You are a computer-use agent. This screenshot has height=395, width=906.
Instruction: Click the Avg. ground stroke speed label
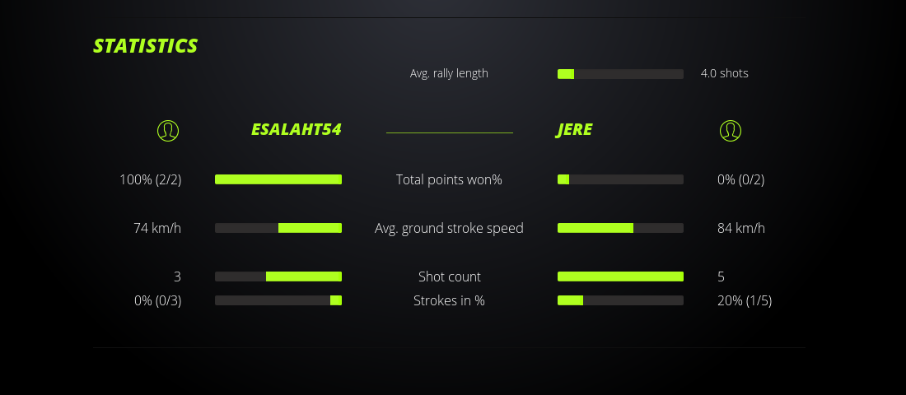coord(449,228)
